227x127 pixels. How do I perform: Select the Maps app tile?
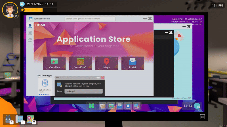coord(106,63)
